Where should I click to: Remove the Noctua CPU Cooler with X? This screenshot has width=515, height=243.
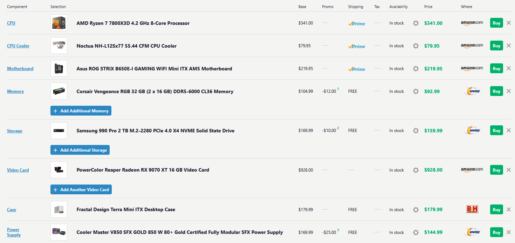click(x=509, y=46)
